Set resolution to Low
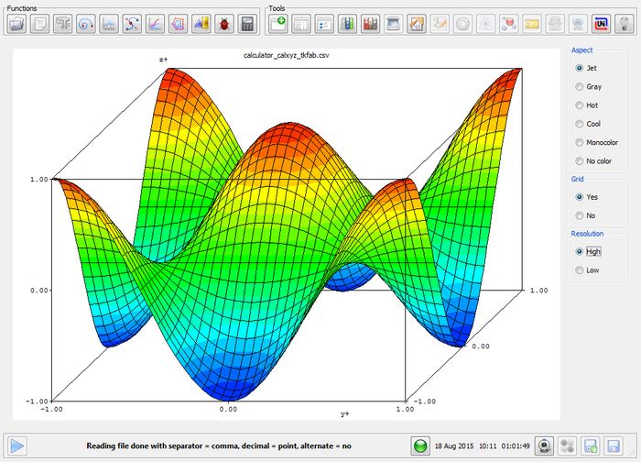Screen dimensions: 641x462 tap(587, 270)
